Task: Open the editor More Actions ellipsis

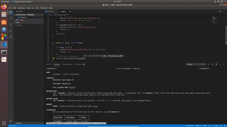Action: pos(224,12)
